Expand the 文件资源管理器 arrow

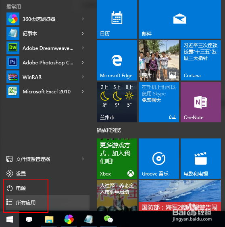tap(83, 159)
